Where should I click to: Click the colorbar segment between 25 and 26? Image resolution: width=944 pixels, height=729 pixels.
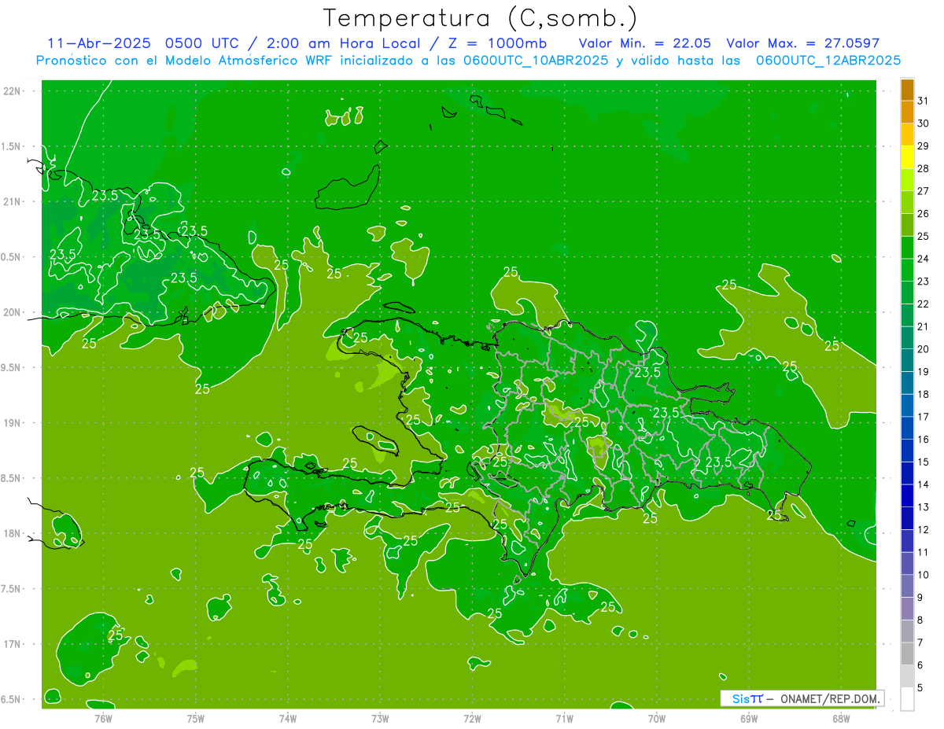907,224
